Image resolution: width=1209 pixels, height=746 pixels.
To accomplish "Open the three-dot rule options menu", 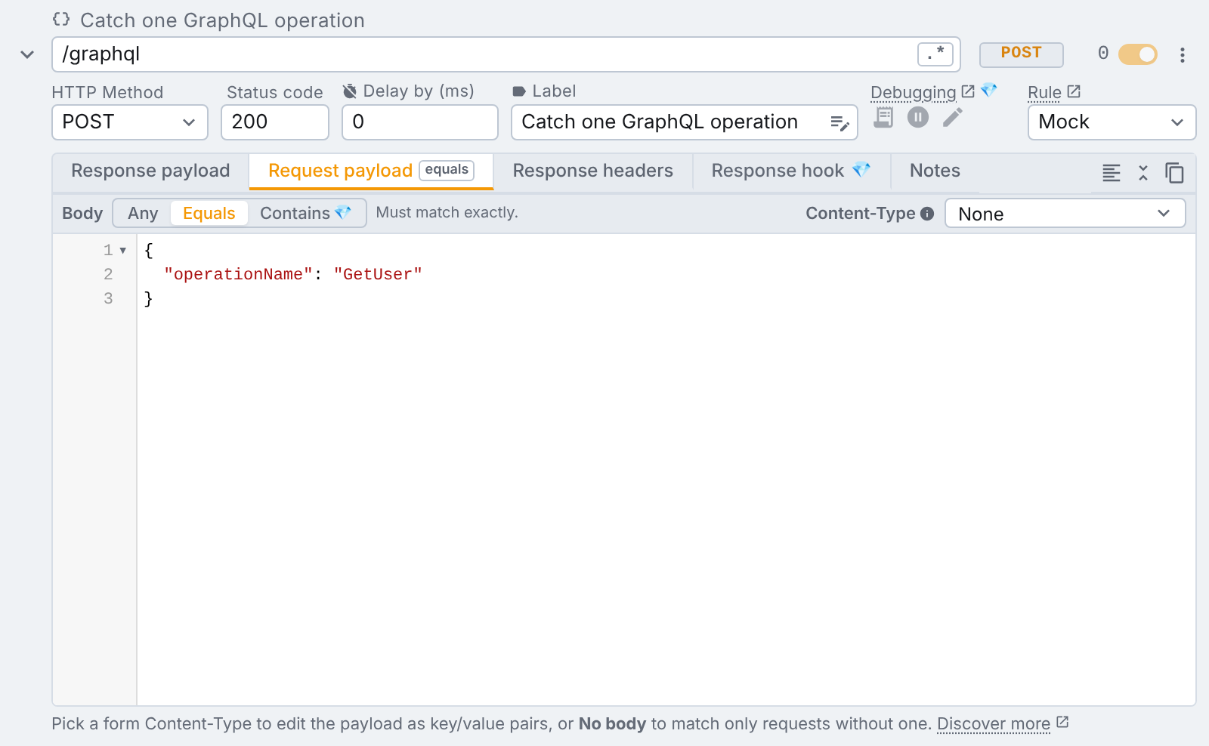I will pyautogui.click(x=1183, y=54).
